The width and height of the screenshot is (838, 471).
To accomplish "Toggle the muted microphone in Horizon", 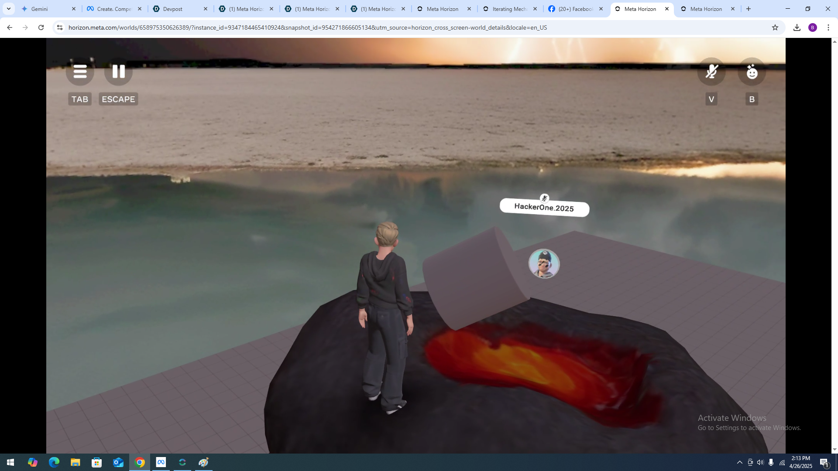I will [711, 72].
